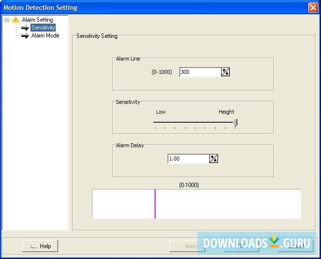The image size is (321, 259).
Task: Click the magenta alarm line marker
Action: [155, 204]
